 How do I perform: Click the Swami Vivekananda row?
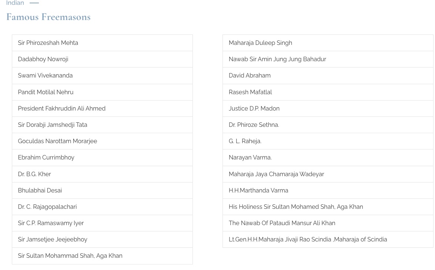coord(45,76)
